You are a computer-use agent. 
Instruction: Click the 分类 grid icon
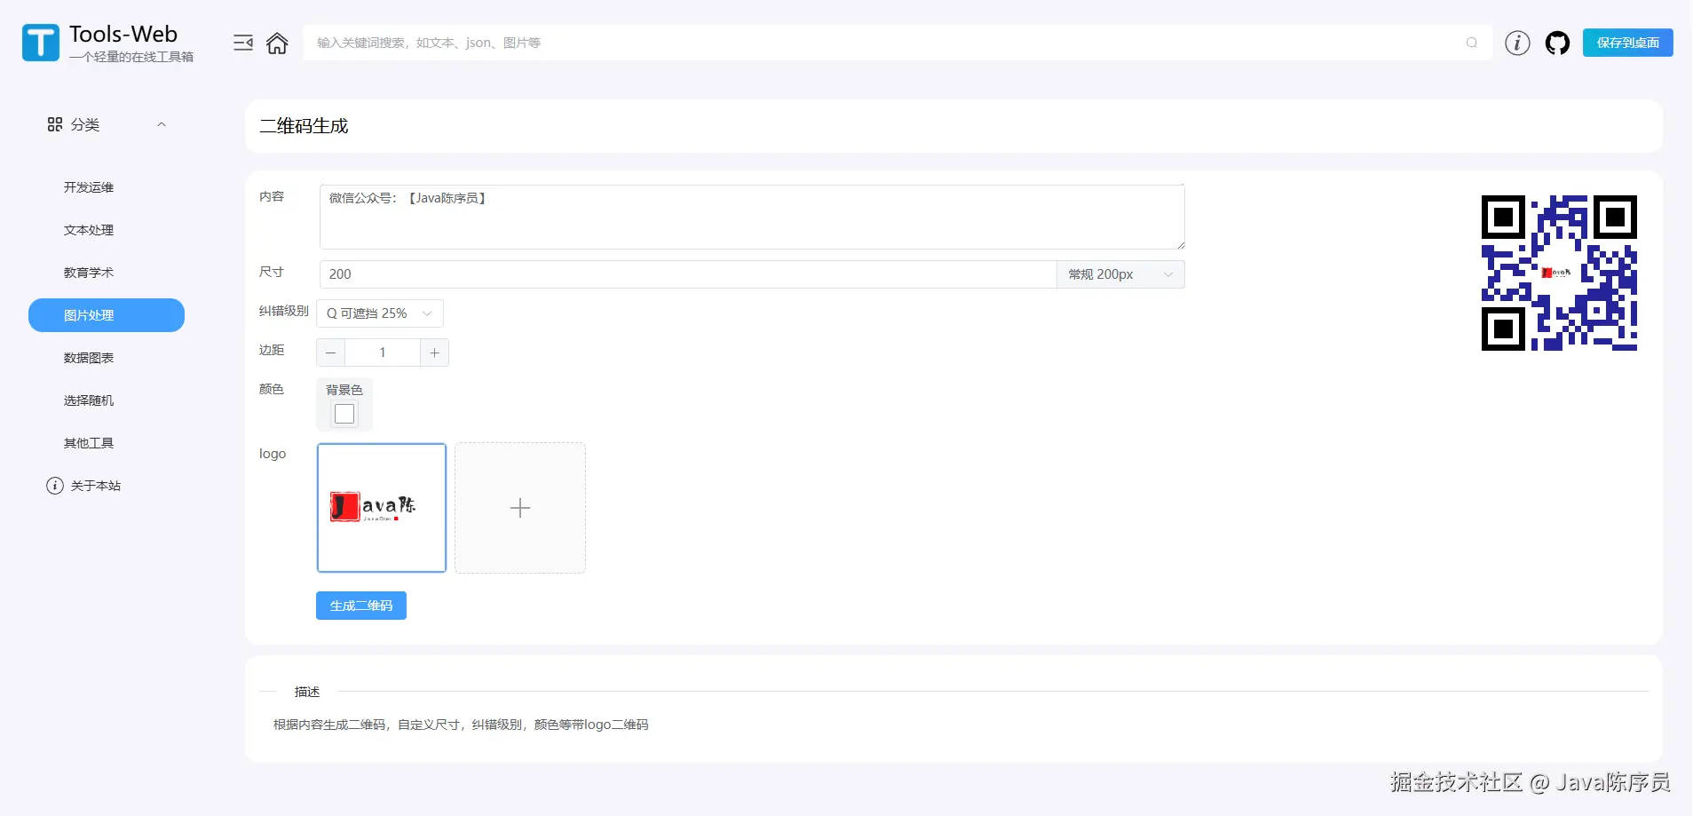click(x=55, y=124)
